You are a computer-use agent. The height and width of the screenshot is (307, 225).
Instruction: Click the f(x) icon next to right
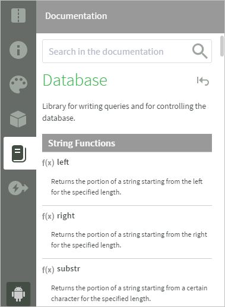pos(48,216)
